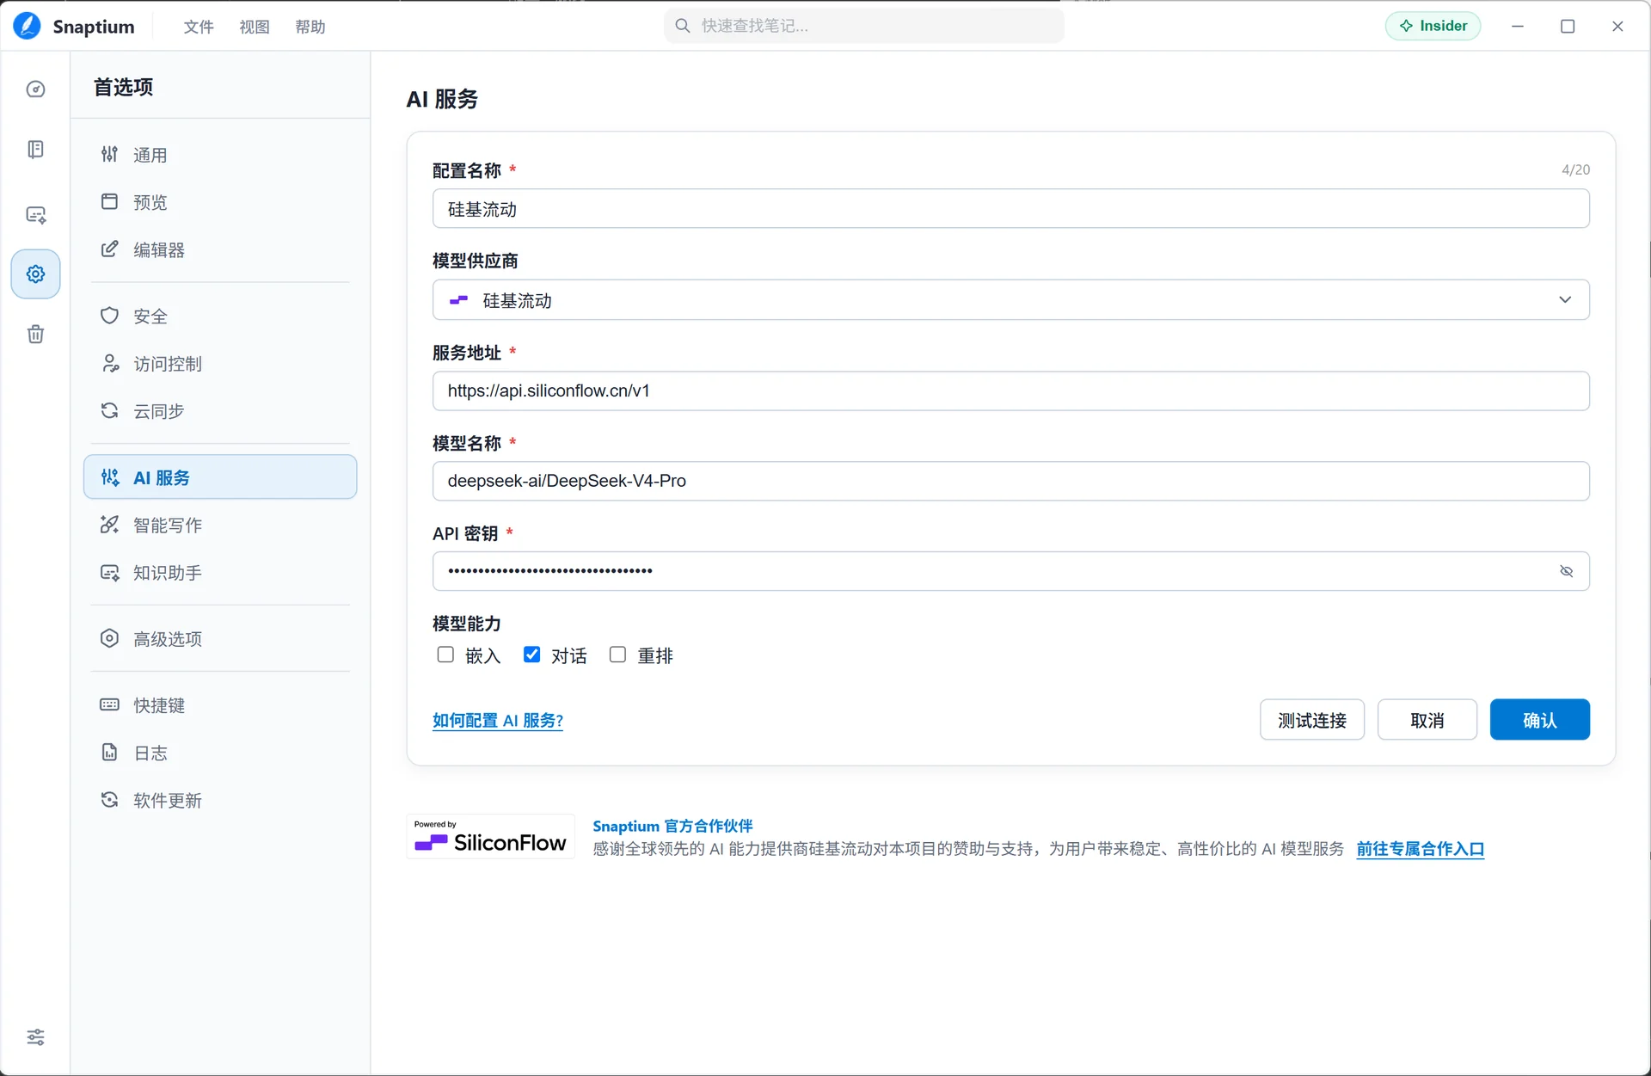The width and height of the screenshot is (1651, 1076).
Task: Click the 测试连接 button
Action: click(x=1312, y=720)
